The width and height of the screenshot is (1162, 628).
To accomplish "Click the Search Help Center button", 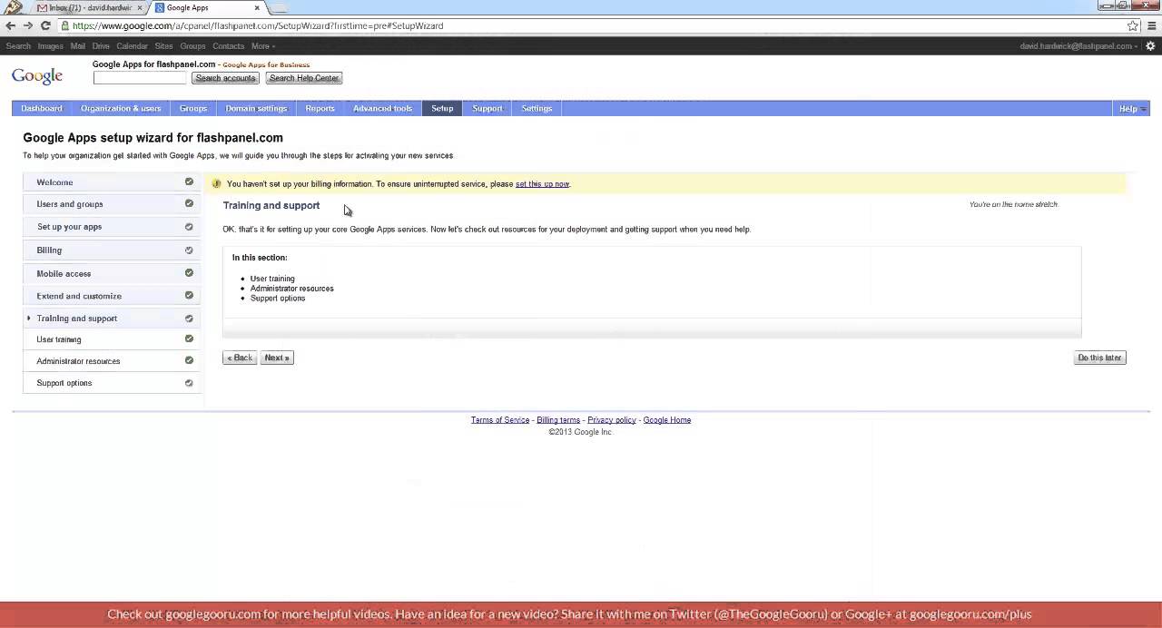I will point(304,78).
